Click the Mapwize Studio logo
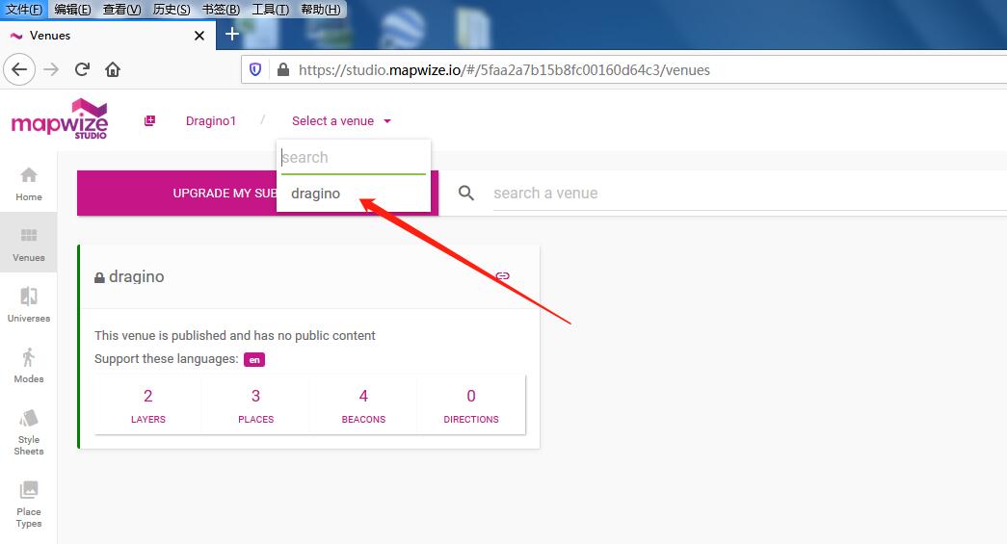This screenshot has height=544, width=1007. (x=59, y=119)
